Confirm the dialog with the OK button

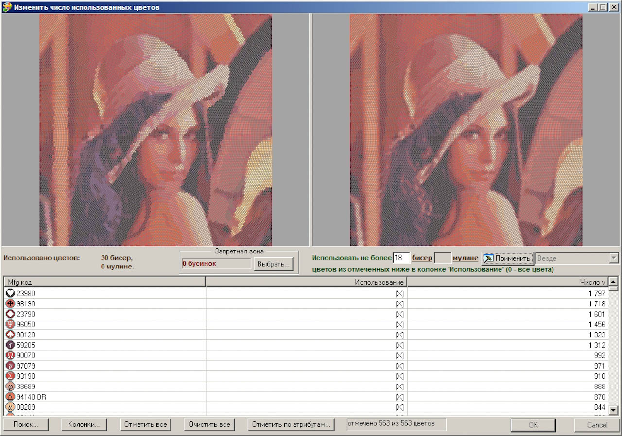(533, 425)
